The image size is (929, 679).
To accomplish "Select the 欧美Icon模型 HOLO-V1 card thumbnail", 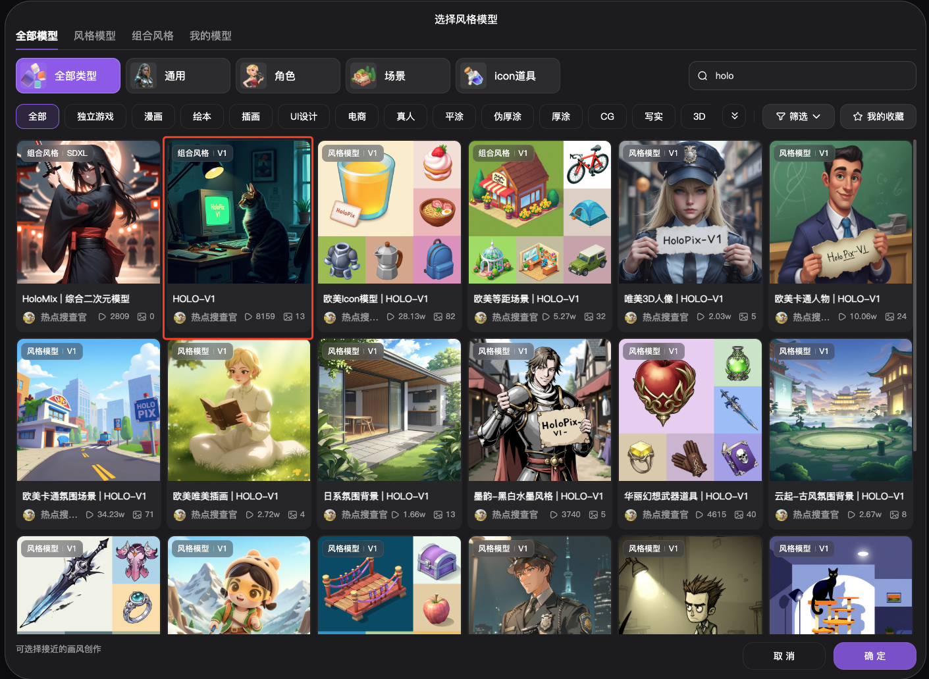I will pos(389,212).
